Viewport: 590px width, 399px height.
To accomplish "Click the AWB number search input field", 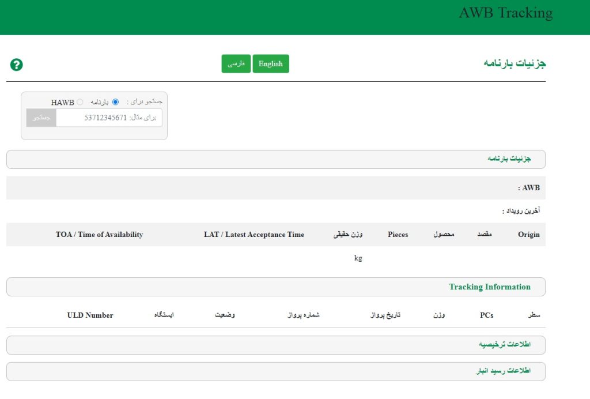I will tap(109, 118).
